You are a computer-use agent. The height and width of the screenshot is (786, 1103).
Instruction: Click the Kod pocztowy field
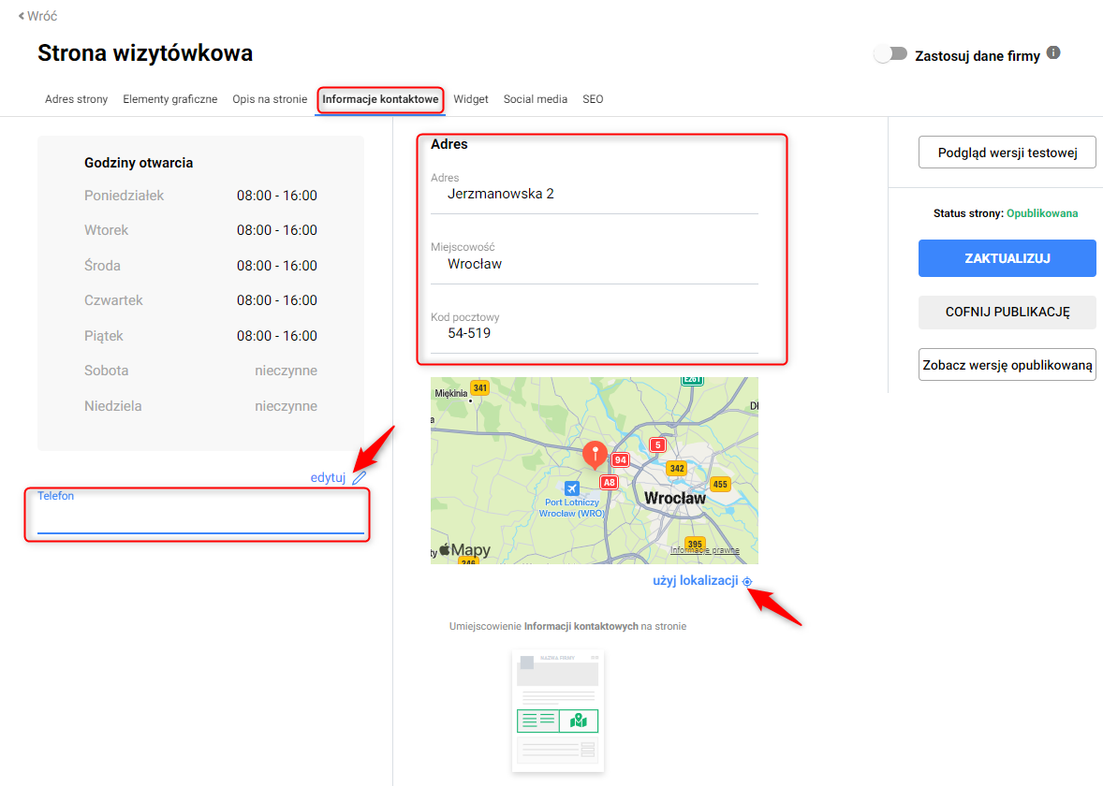pos(594,333)
